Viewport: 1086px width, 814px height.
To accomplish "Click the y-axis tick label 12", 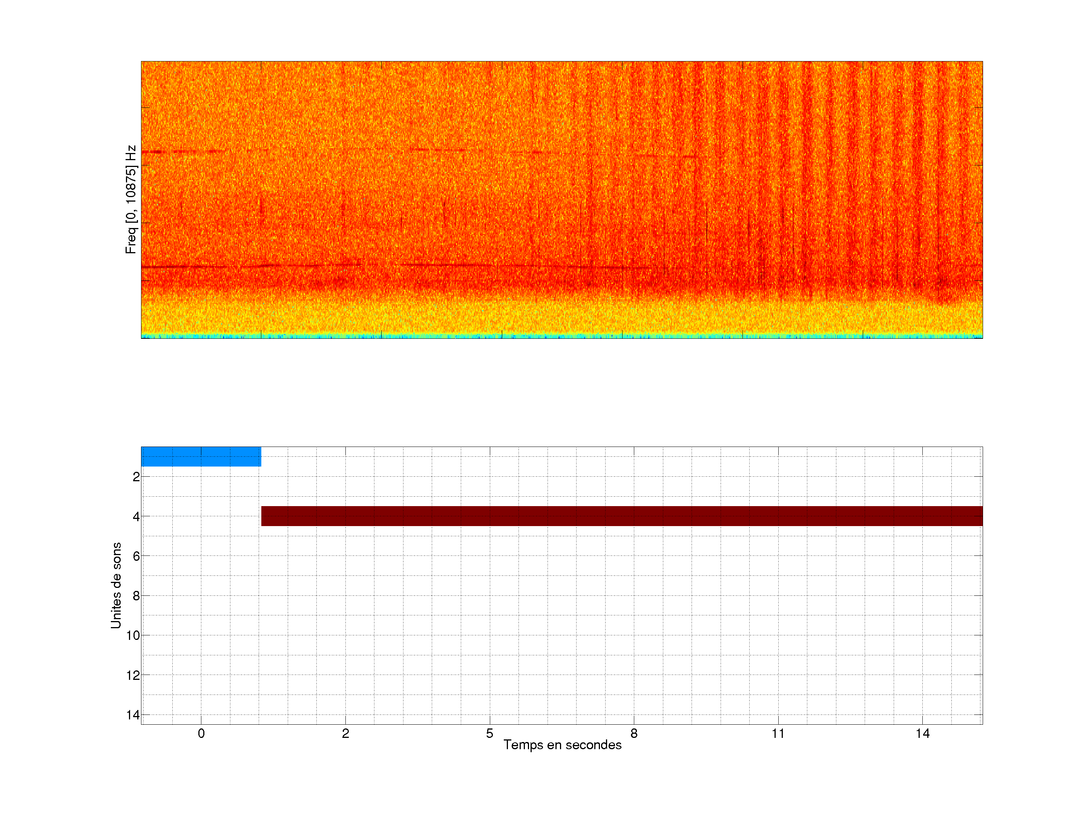I will click(133, 675).
